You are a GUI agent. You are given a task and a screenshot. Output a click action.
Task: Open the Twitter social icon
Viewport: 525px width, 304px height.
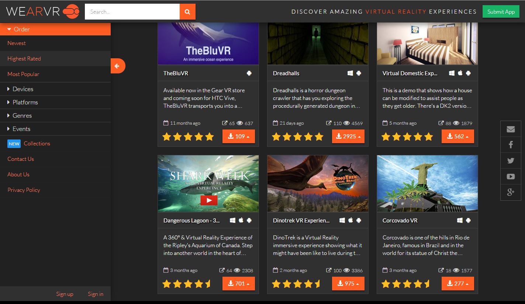[x=511, y=161]
